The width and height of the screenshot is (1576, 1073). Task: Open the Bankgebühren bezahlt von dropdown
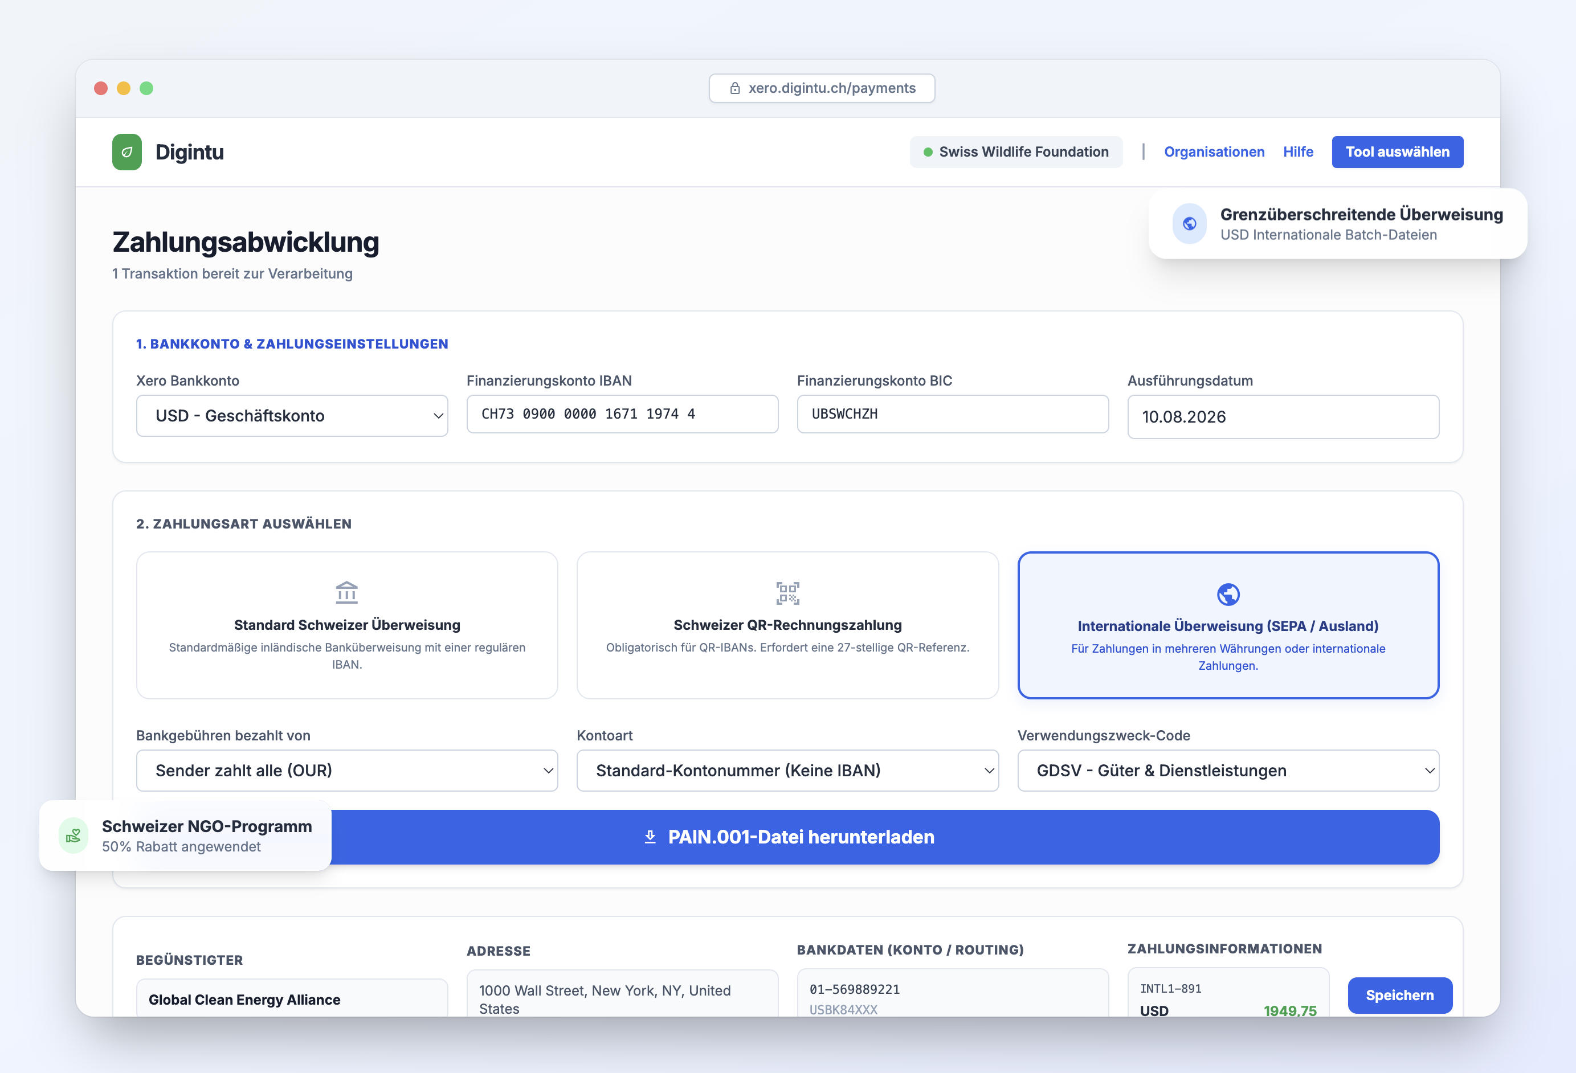coord(346,771)
